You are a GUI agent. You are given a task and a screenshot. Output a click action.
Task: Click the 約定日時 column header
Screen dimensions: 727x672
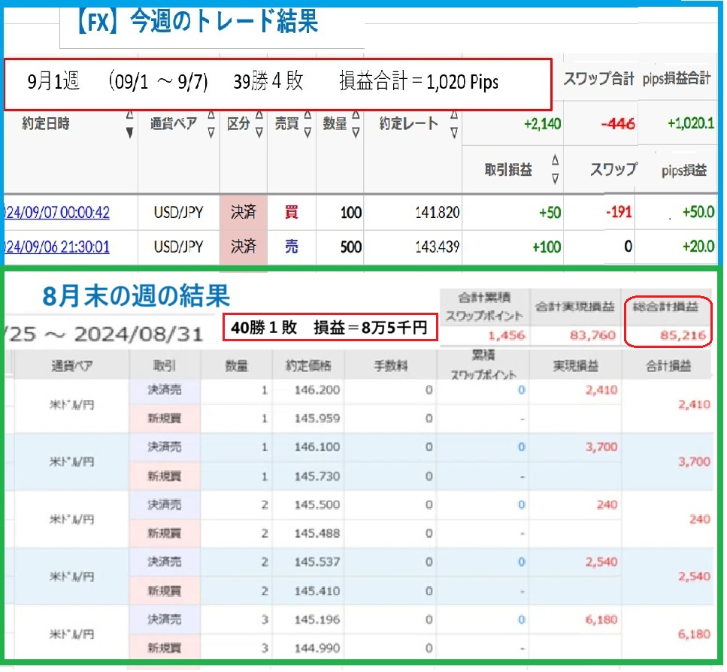tap(45, 123)
